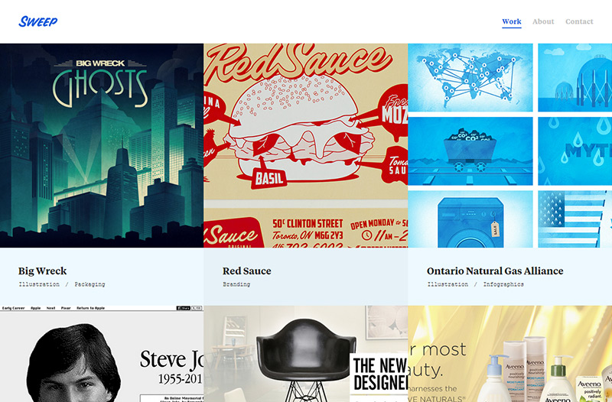Select the world map infographic tile

(470, 77)
